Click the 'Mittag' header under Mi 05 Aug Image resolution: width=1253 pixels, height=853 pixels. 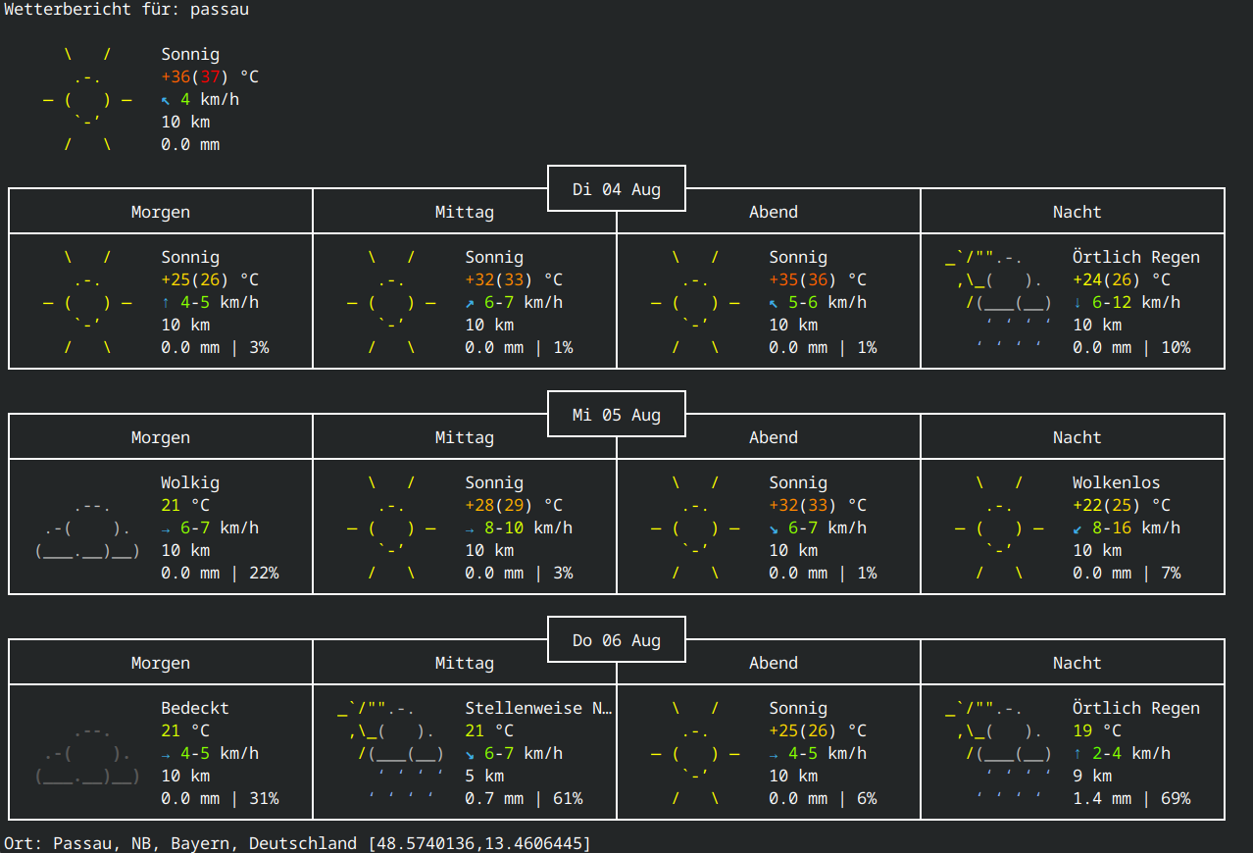pyautogui.click(x=465, y=437)
